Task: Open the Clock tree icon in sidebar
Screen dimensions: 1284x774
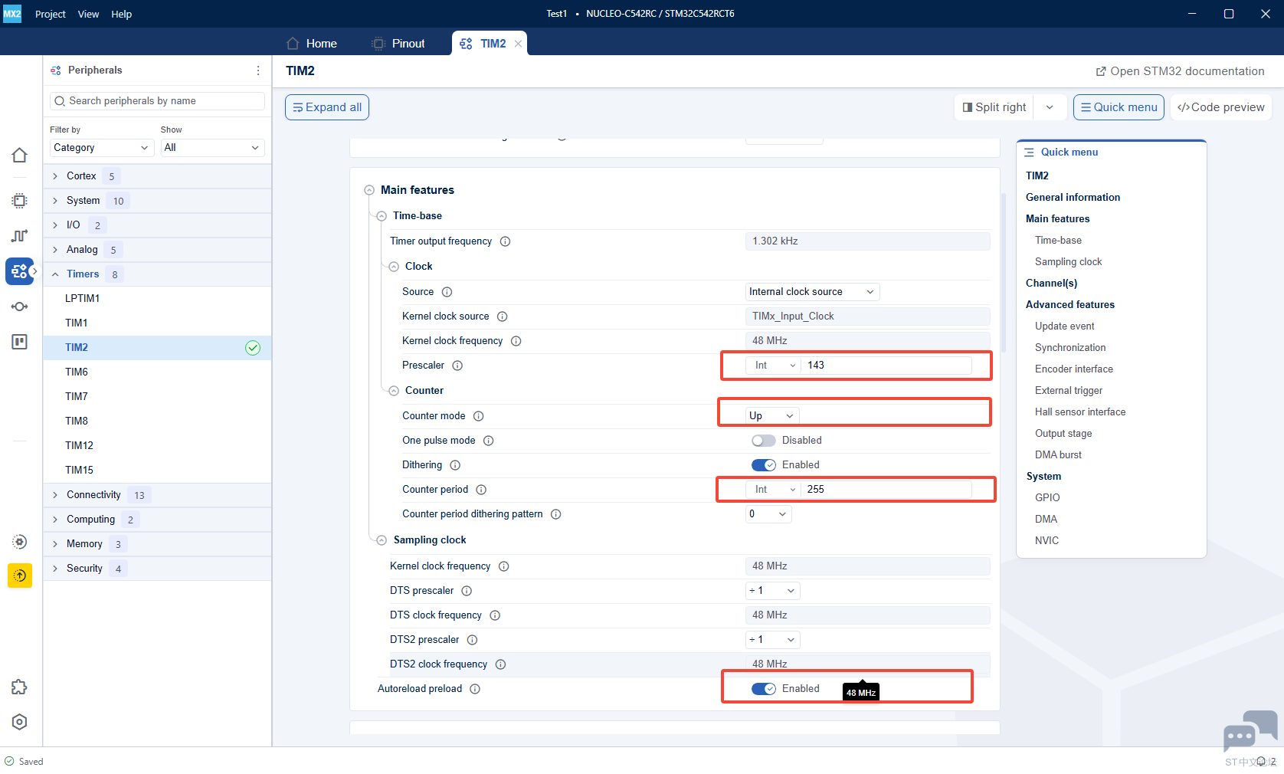Action: (20, 235)
